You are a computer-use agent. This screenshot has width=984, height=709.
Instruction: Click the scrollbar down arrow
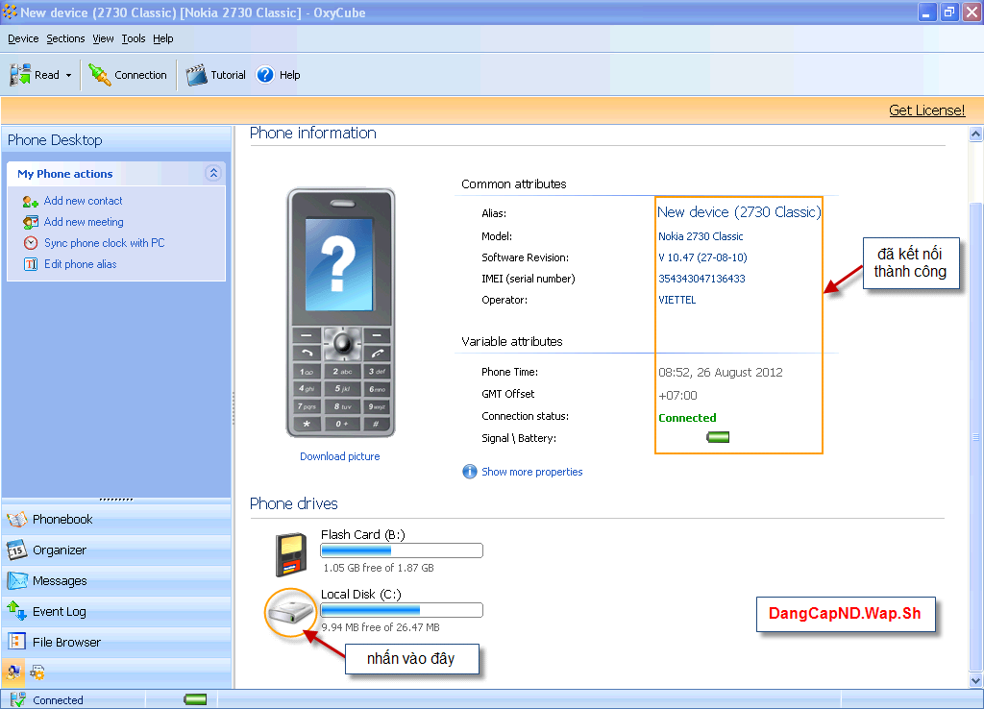(975, 681)
